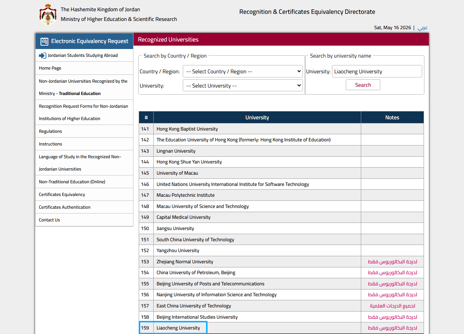Select Lingnan University row
This screenshot has width=464, height=334.
(x=281, y=151)
